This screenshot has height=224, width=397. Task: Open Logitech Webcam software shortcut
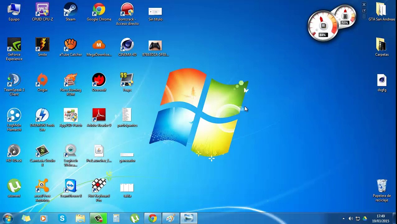click(x=71, y=156)
